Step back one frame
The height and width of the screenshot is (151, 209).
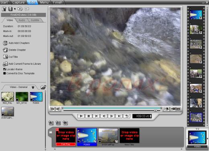coord(104,116)
